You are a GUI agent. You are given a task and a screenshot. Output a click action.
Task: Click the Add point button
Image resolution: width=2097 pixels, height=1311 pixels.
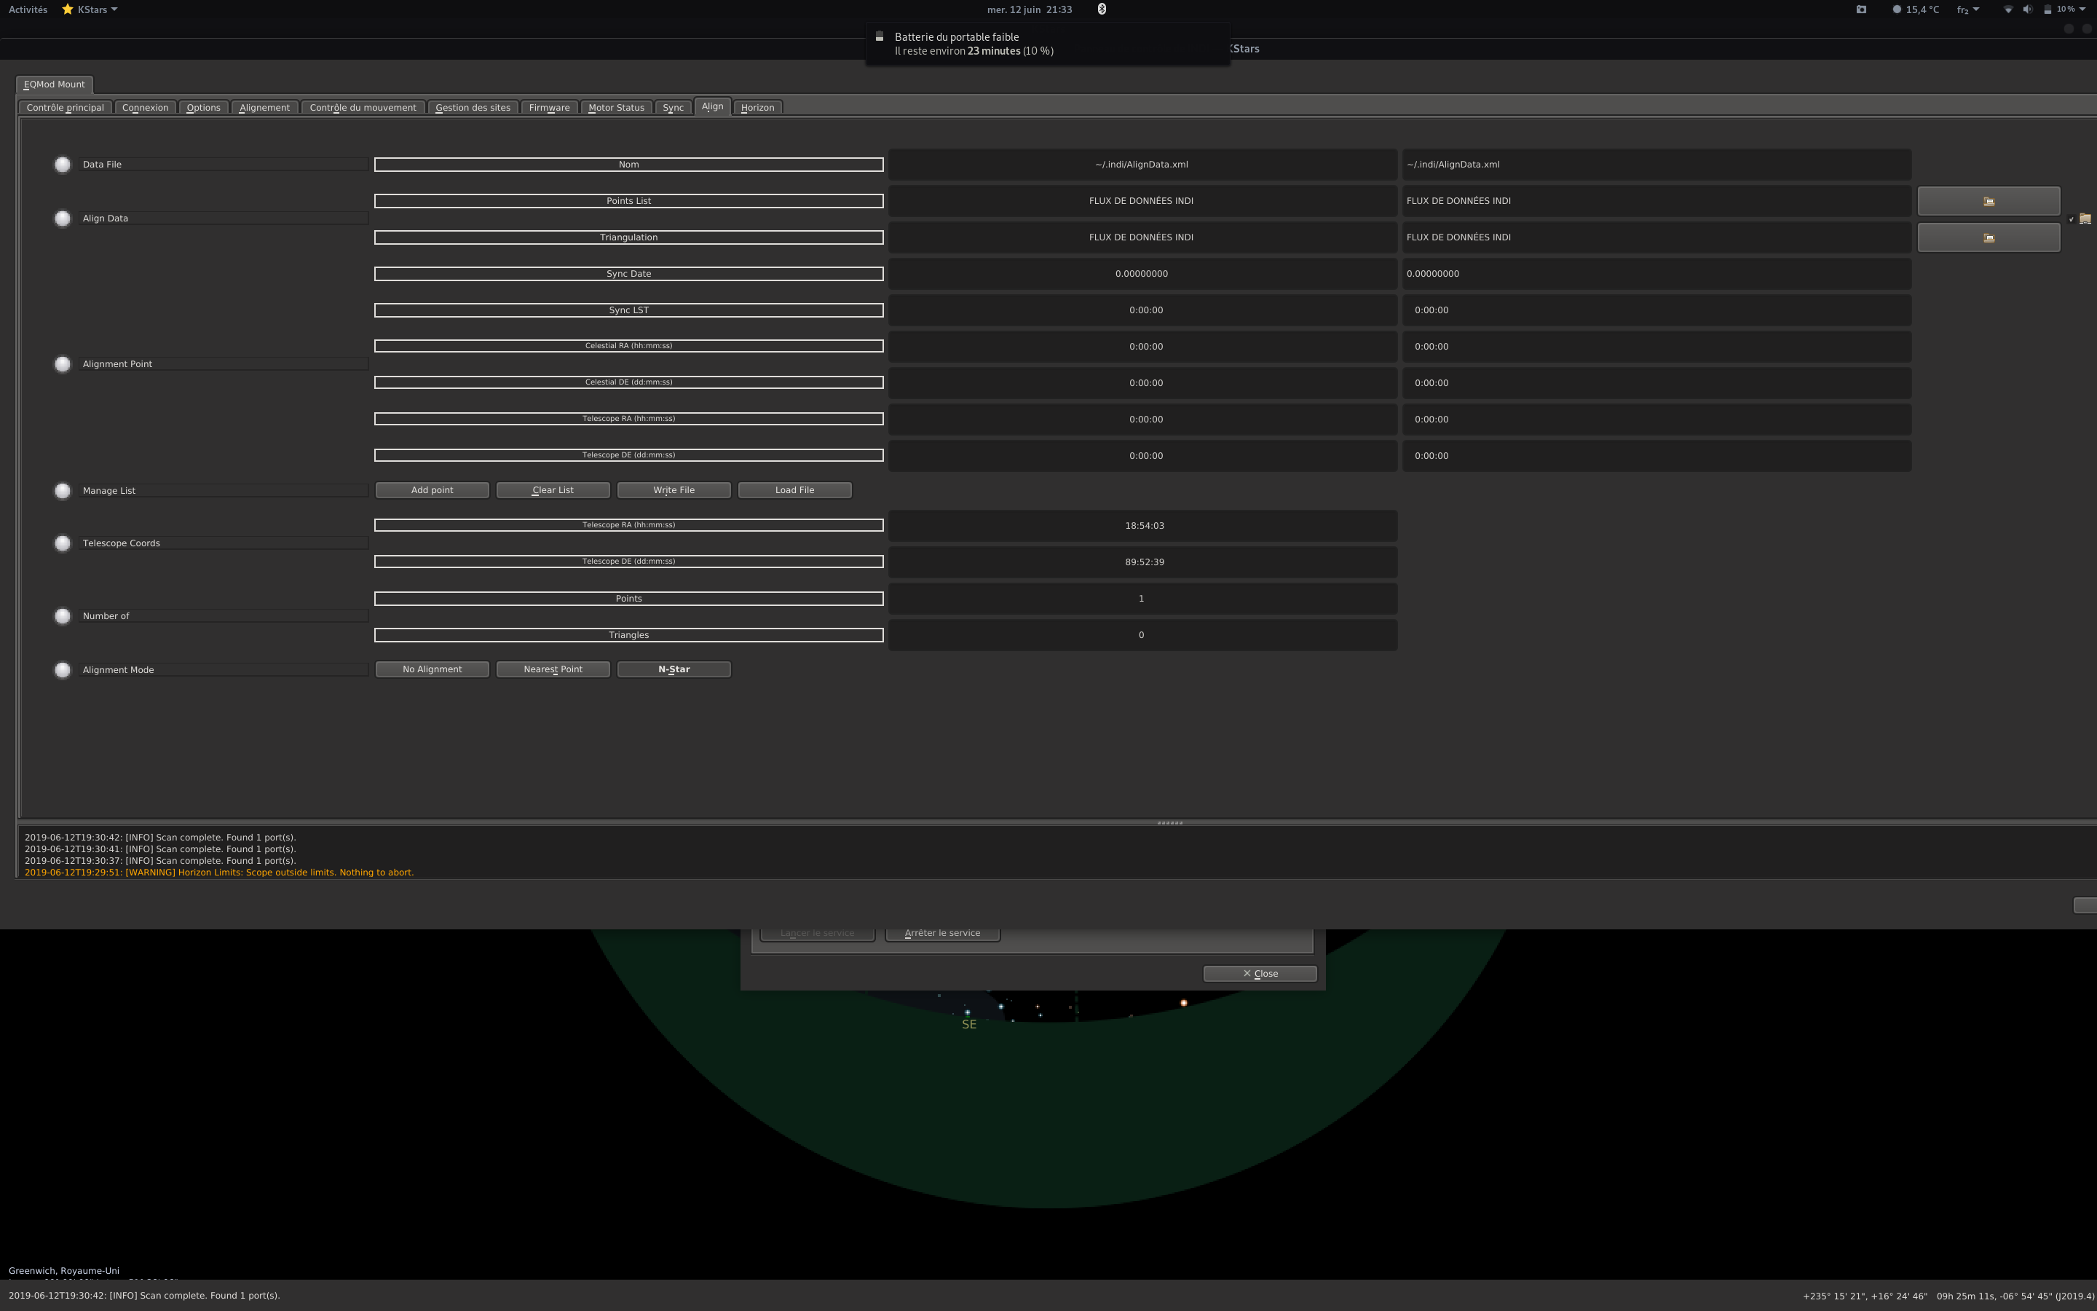tap(432, 490)
